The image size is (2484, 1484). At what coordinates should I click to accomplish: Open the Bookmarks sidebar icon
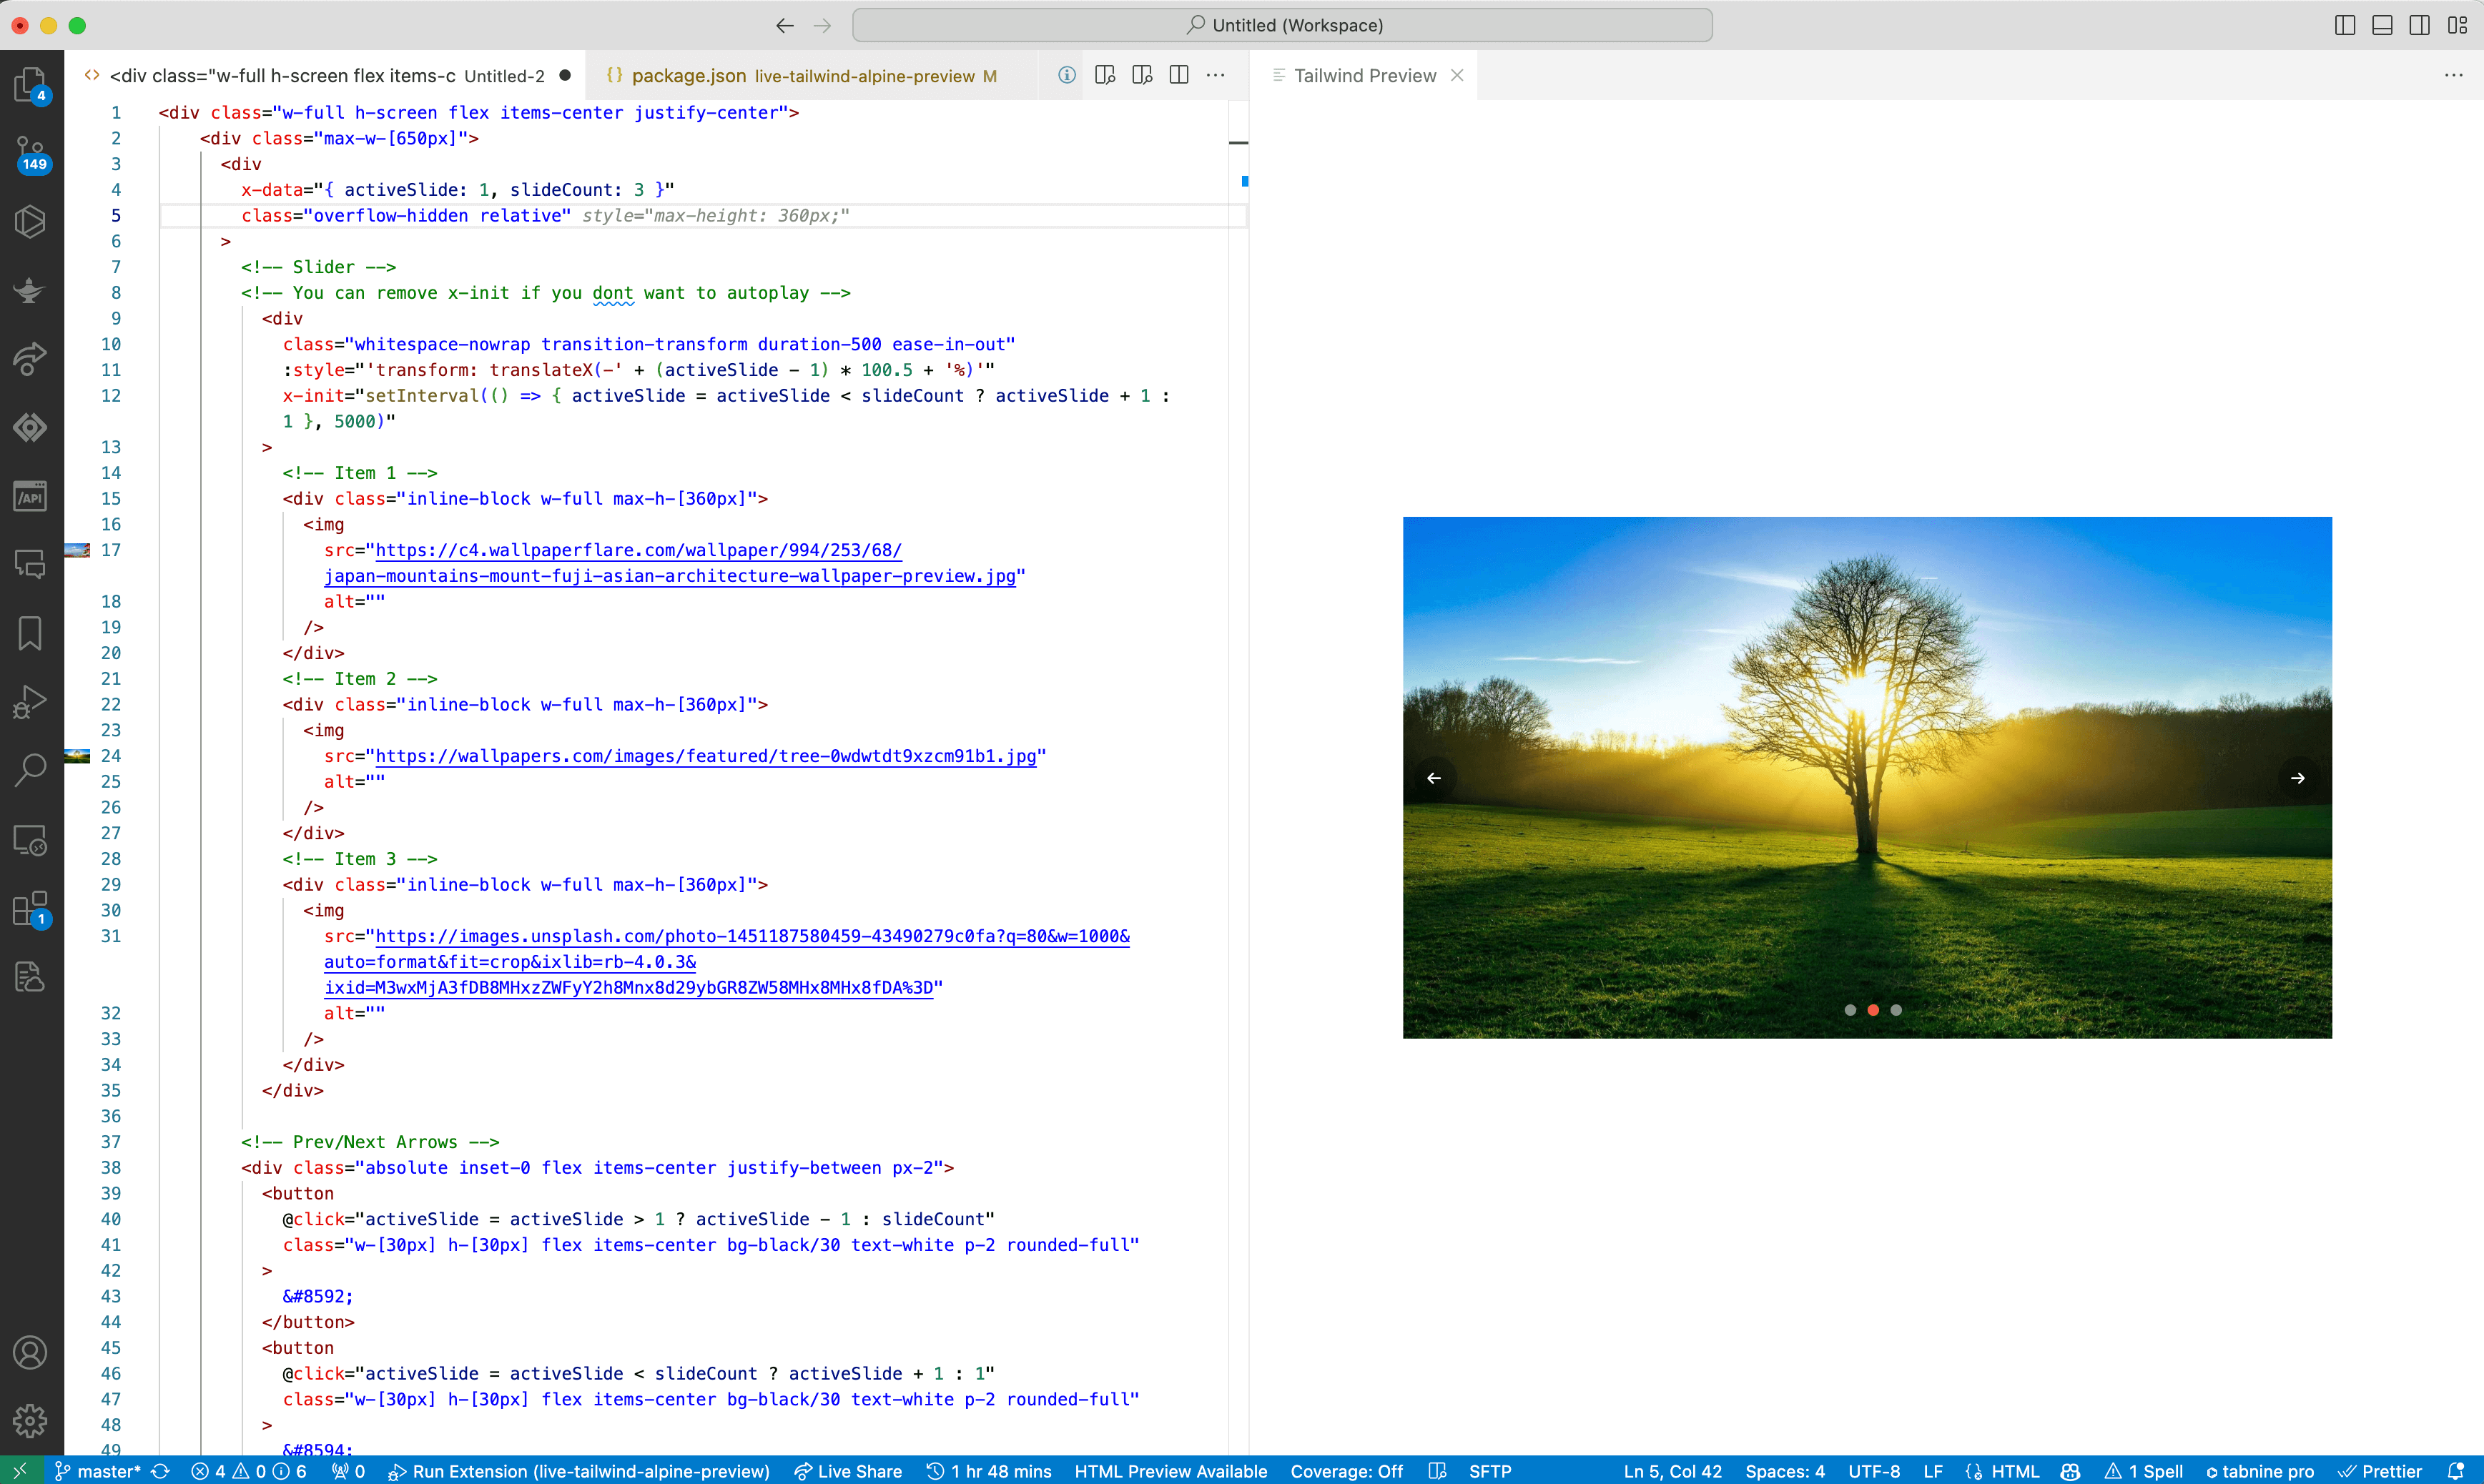pos(30,633)
